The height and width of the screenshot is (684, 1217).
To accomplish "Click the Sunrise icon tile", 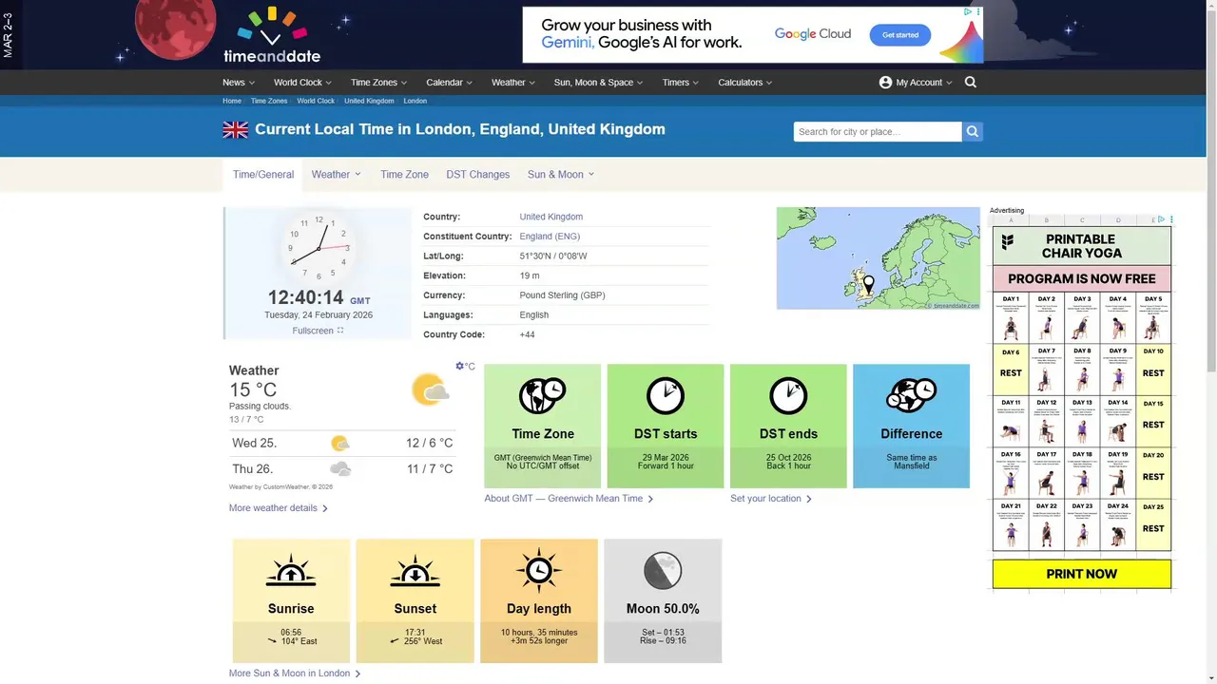I will tap(291, 600).
